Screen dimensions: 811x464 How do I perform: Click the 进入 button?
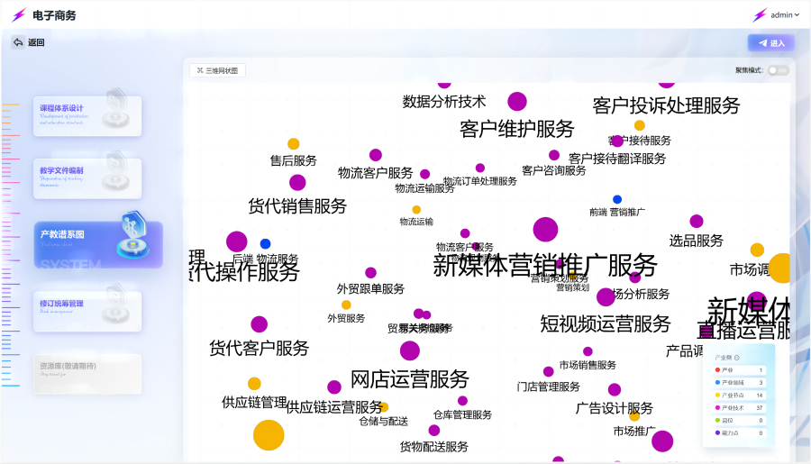(x=770, y=43)
